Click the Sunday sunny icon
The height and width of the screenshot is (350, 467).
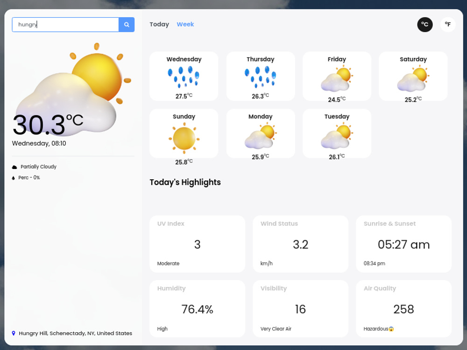click(x=184, y=138)
